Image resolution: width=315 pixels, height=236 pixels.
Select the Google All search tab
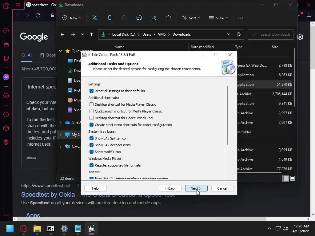tap(27, 55)
